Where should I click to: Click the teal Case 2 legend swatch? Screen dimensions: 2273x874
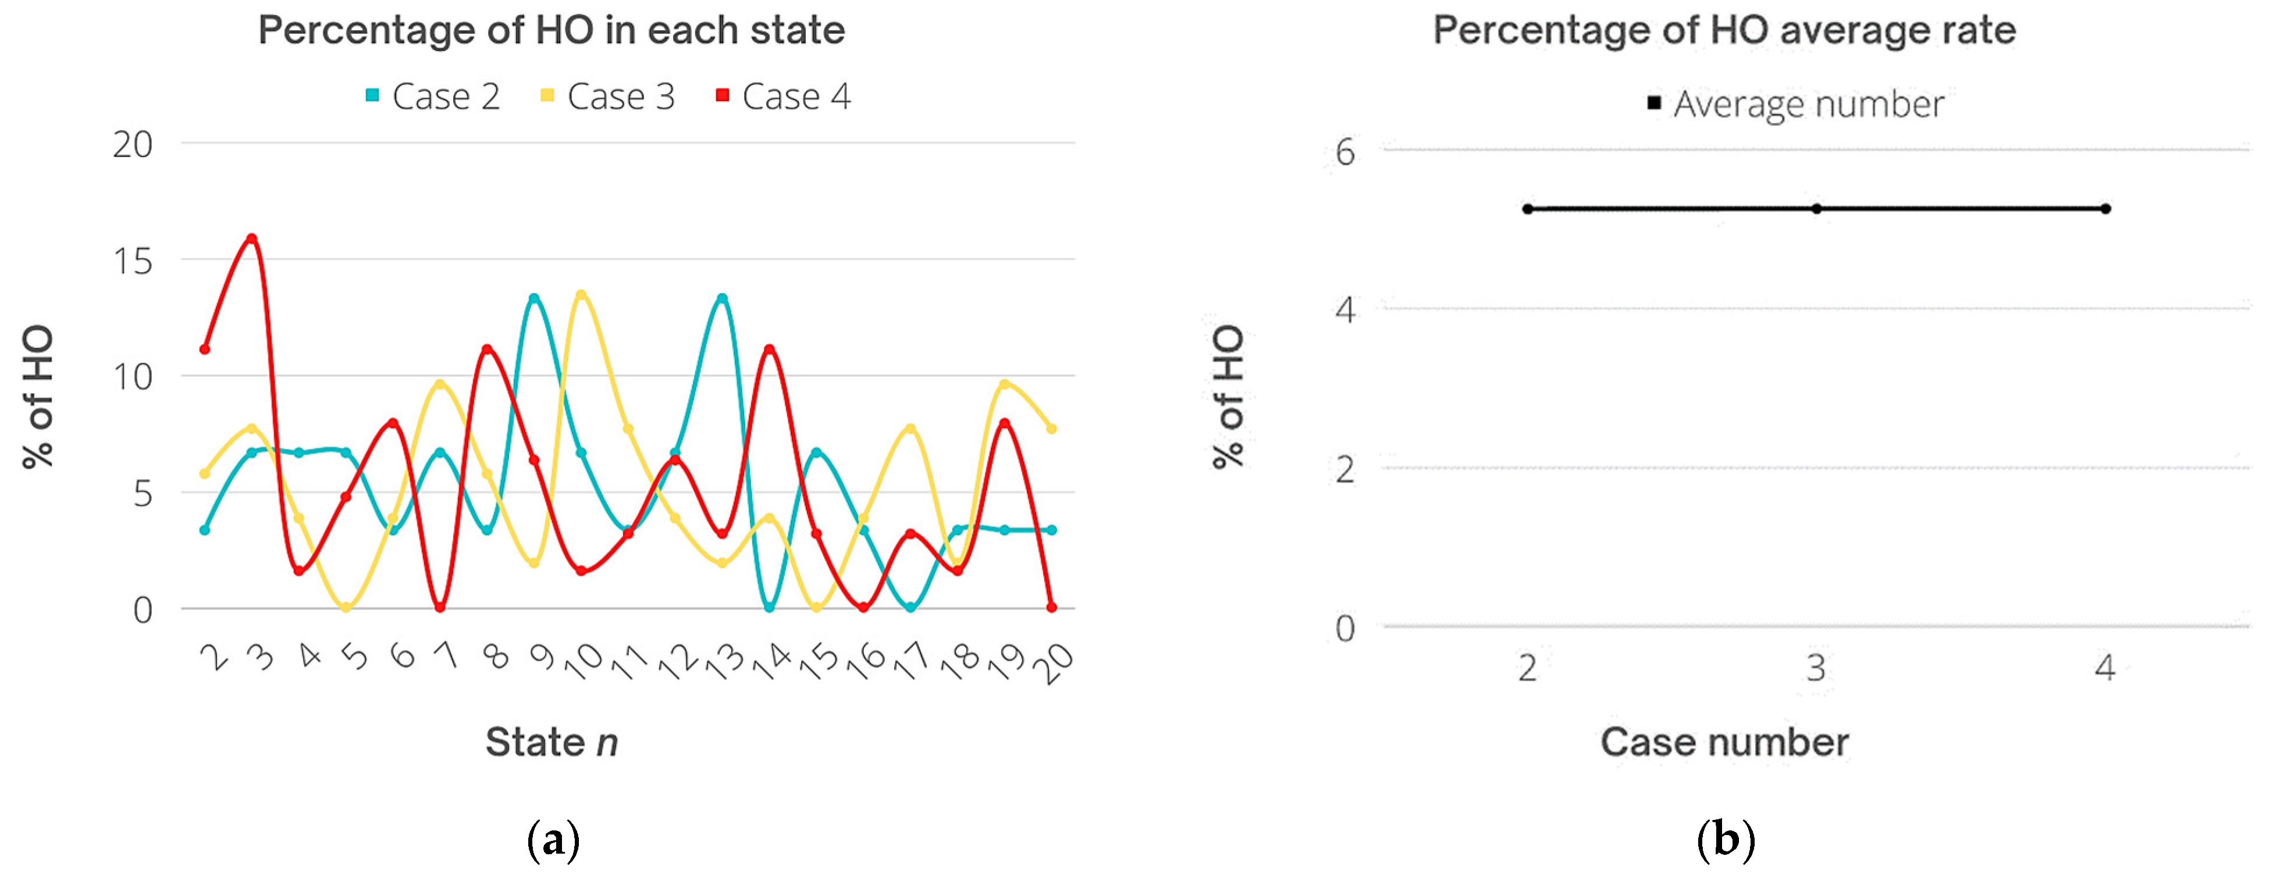coord(372,95)
